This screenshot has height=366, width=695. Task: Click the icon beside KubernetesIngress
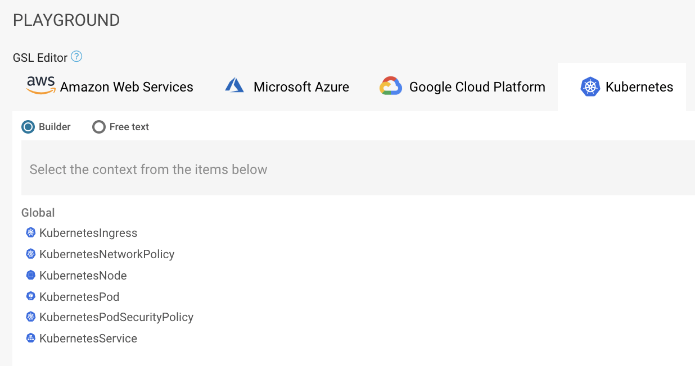pyautogui.click(x=31, y=232)
